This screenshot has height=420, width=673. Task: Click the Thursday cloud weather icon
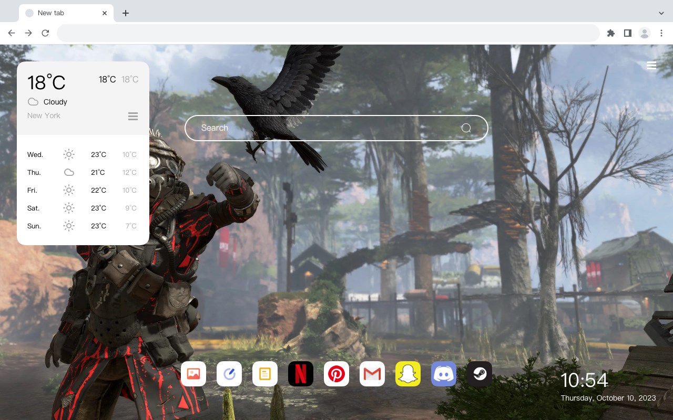69,172
